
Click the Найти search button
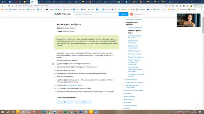click(123, 14)
